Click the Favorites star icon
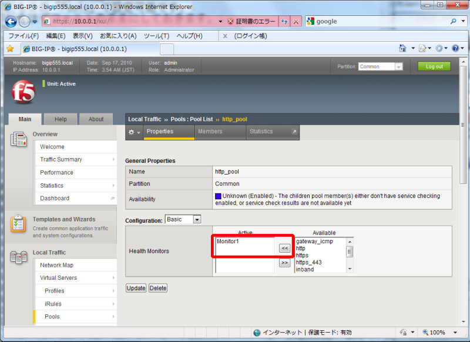This screenshot has width=470, height=342. coord(10,49)
